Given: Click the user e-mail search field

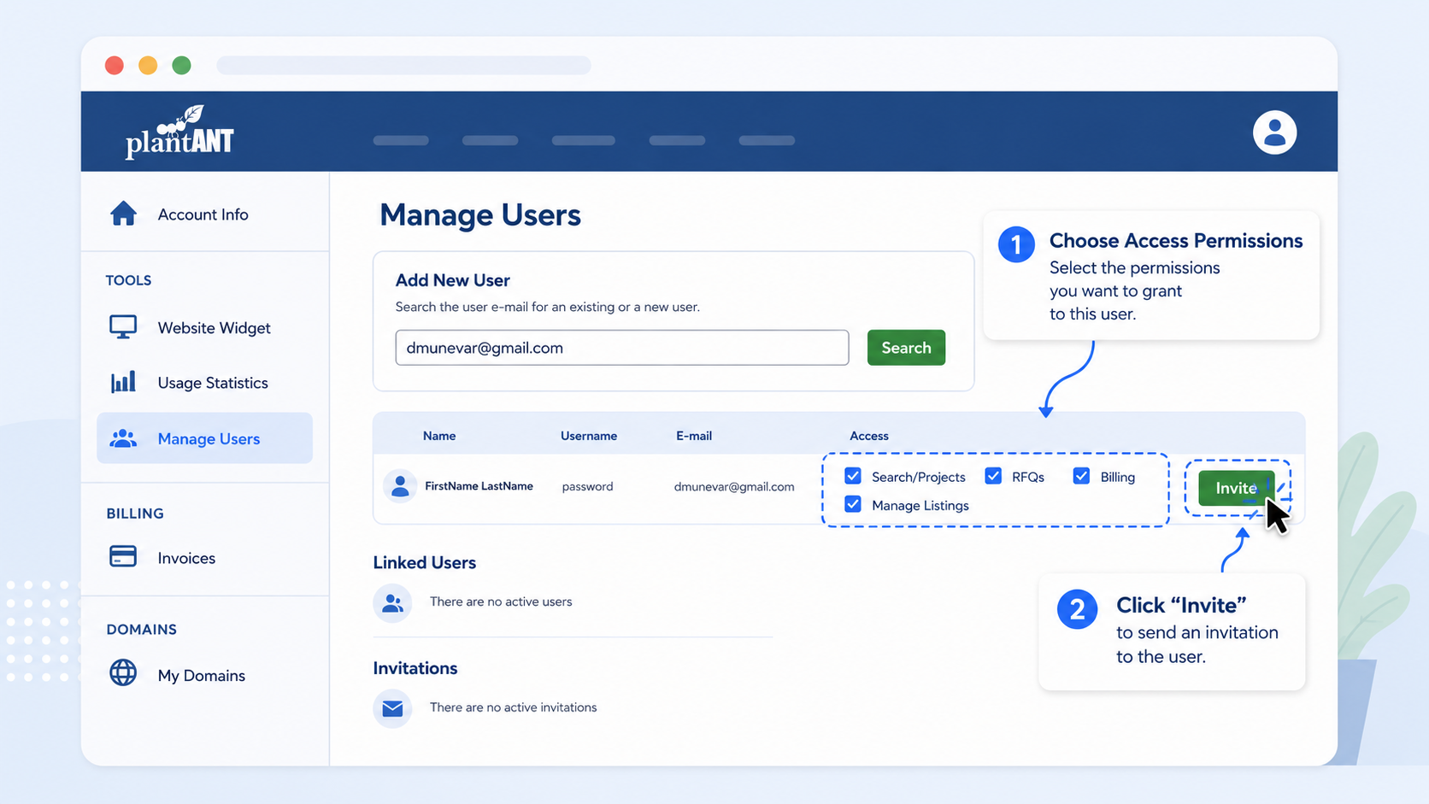Looking at the screenshot, I should [622, 348].
